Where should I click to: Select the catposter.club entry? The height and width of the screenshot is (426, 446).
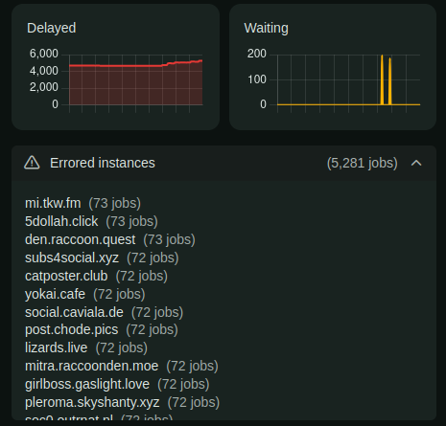coord(66,276)
